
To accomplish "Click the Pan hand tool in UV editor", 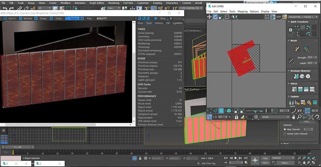I will click(294, 117).
